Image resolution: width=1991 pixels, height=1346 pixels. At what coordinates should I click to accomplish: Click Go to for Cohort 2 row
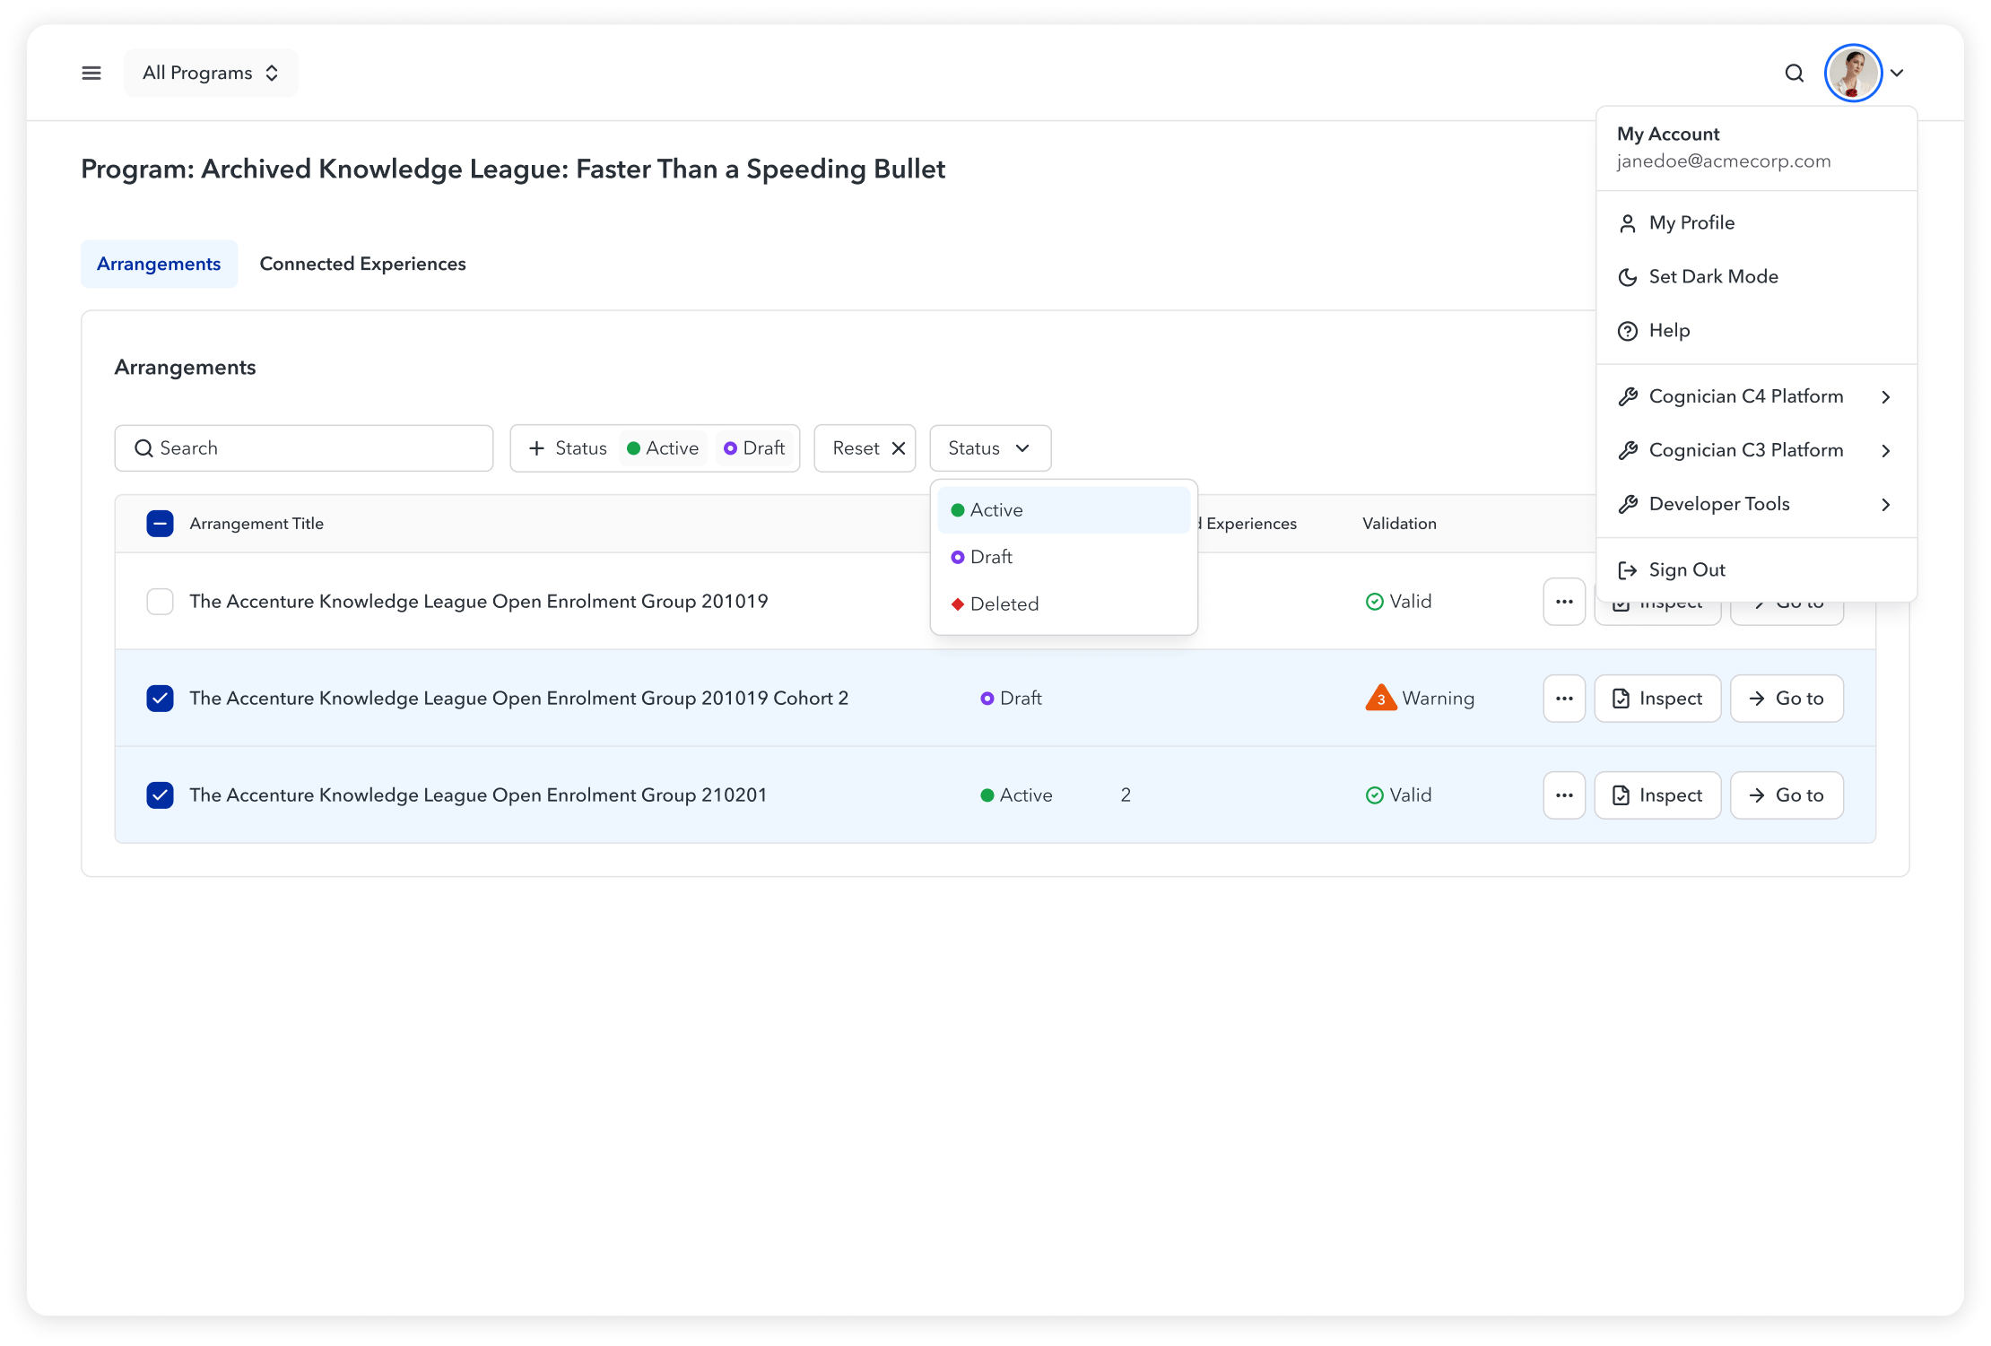(1786, 699)
